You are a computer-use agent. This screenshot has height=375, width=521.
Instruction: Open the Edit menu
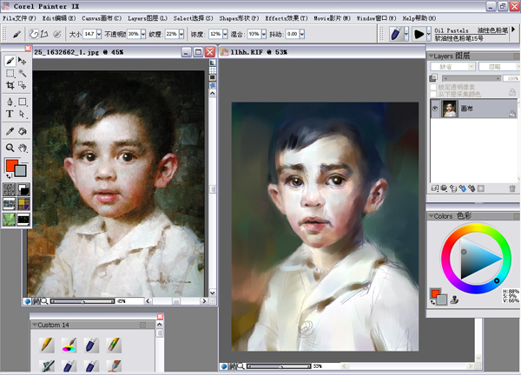[x=59, y=18]
